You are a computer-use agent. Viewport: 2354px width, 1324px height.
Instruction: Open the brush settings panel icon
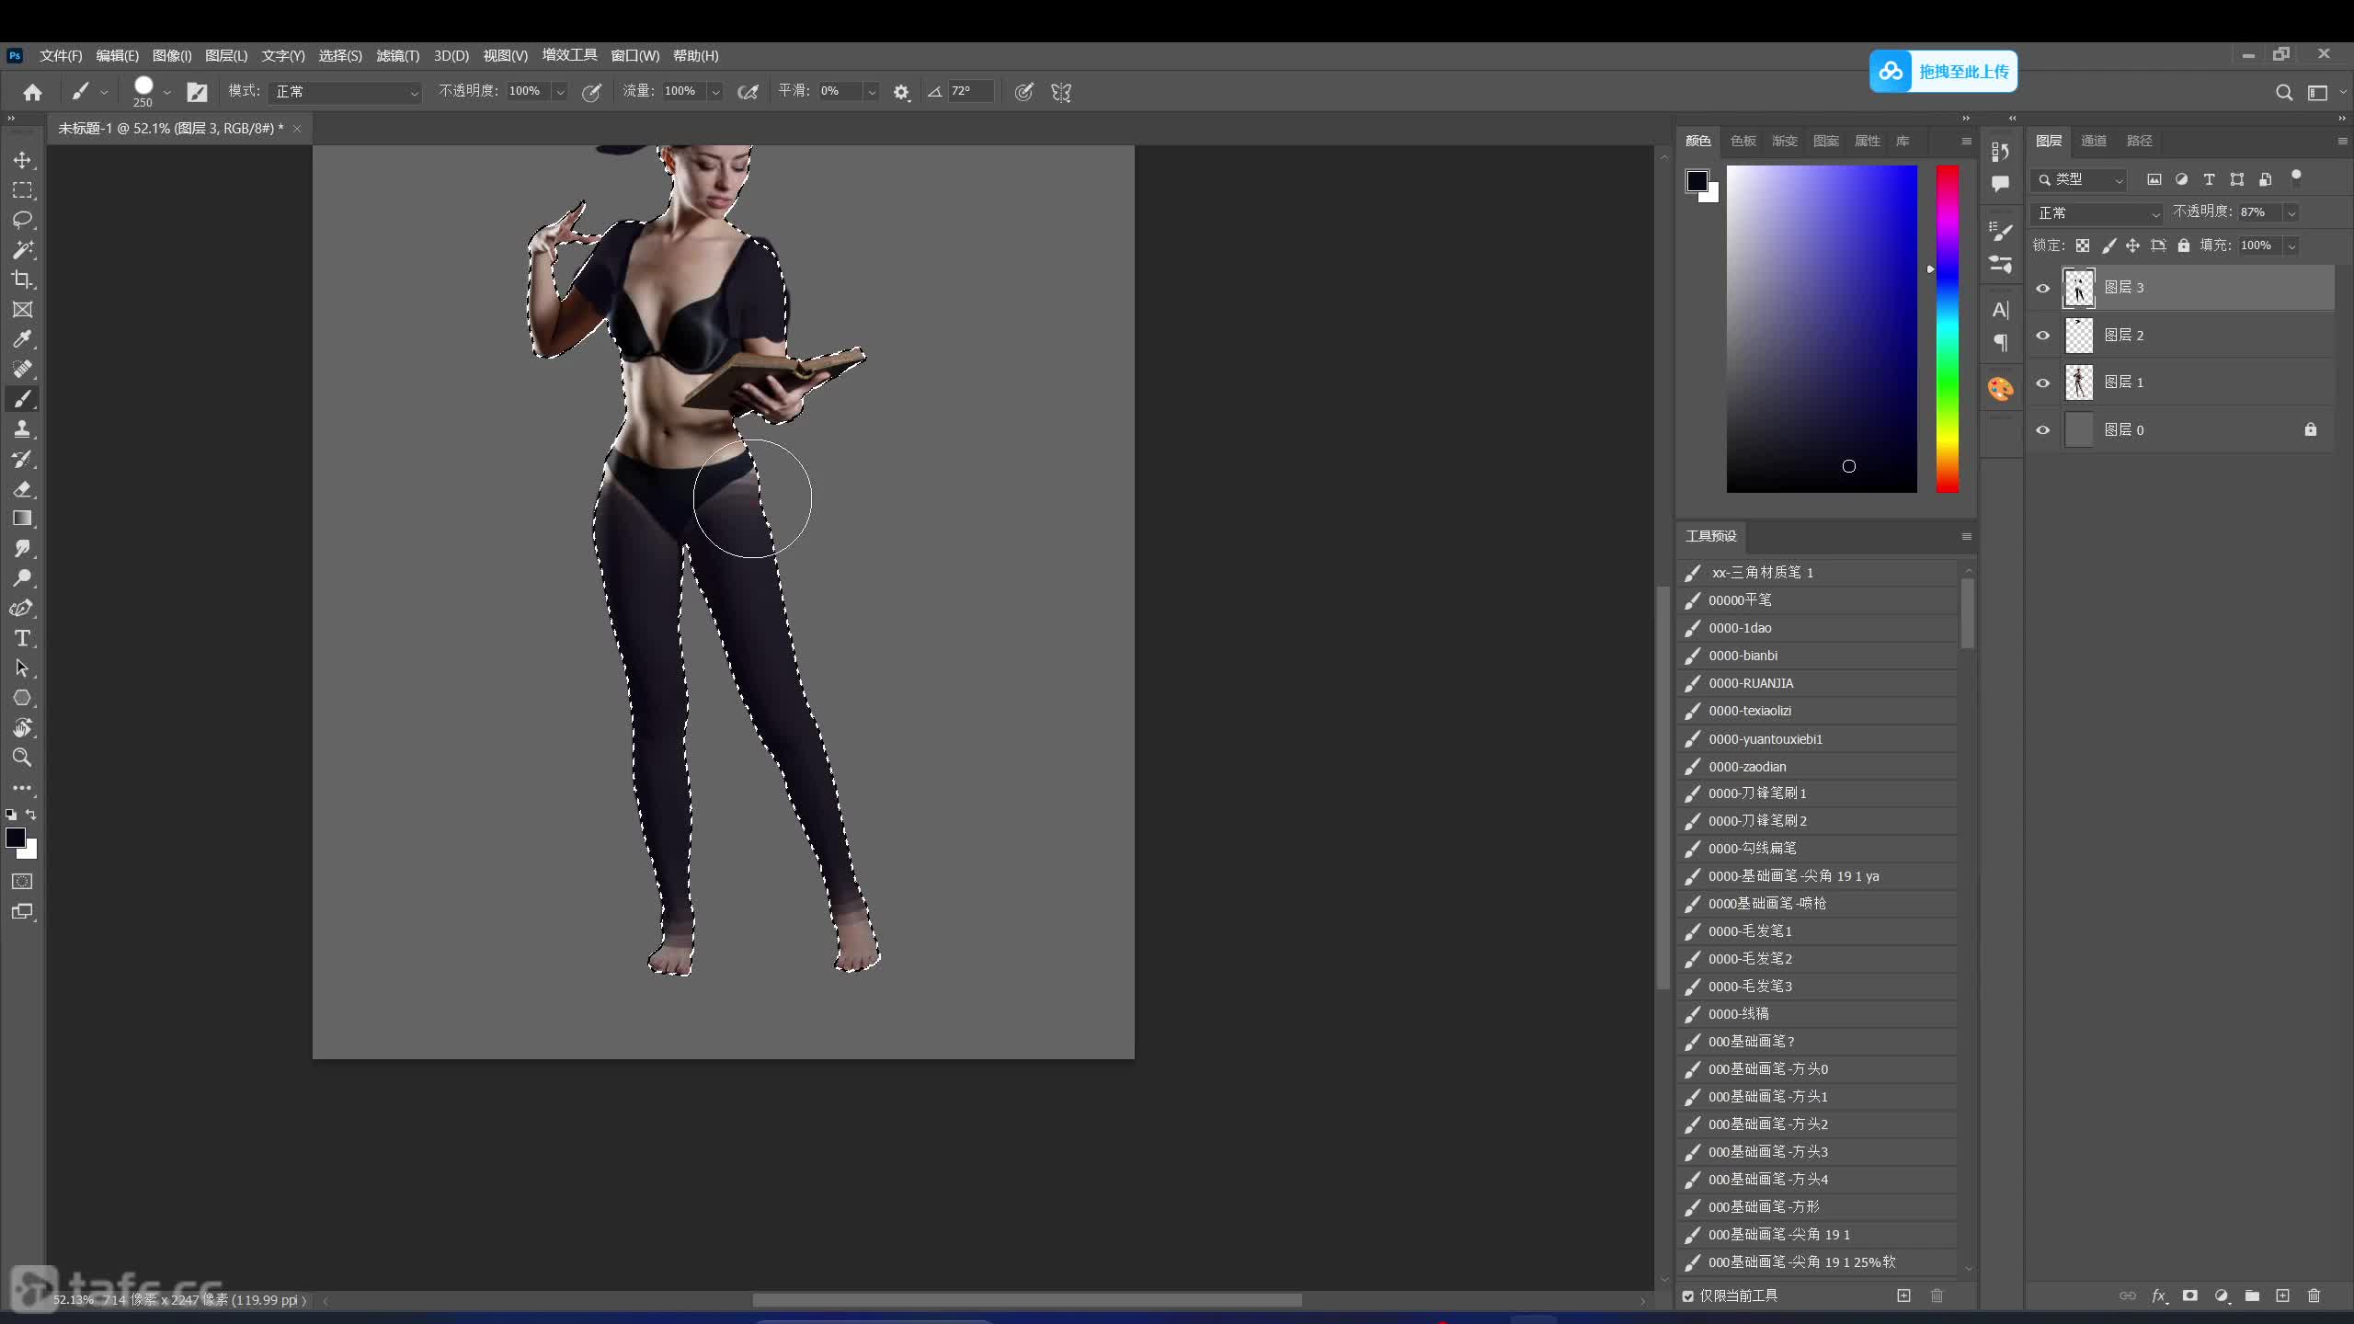(x=197, y=92)
